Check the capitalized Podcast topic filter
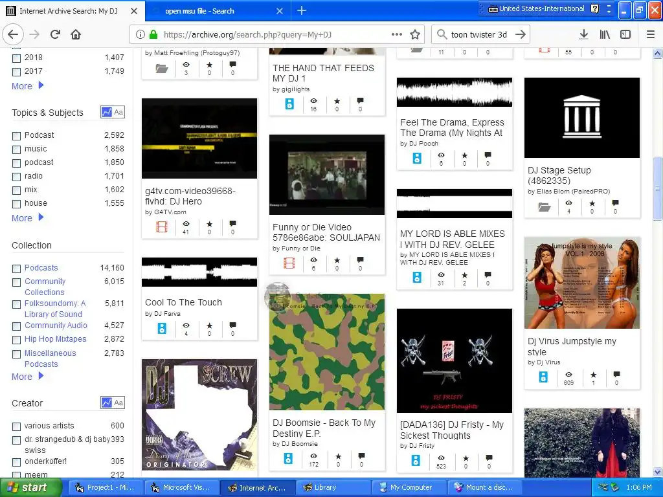Viewport: 663px width, 497px height. coord(16,136)
